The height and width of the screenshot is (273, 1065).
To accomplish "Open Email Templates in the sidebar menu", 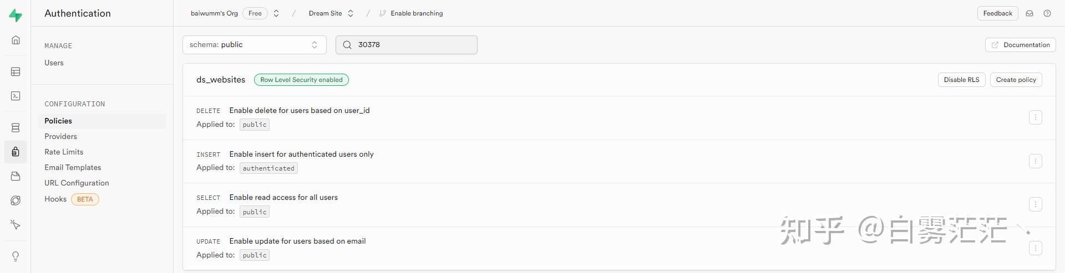I will click(x=73, y=167).
